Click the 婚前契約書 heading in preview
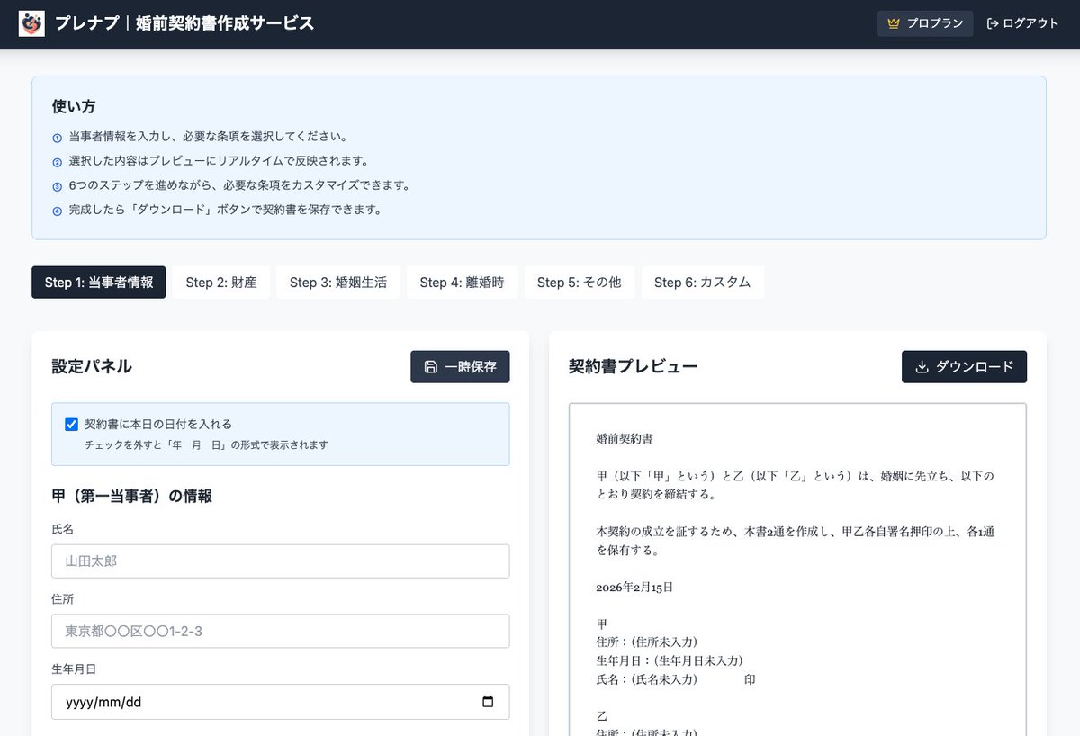The height and width of the screenshot is (736, 1080). pyautogui.click(x=625, y=439)
